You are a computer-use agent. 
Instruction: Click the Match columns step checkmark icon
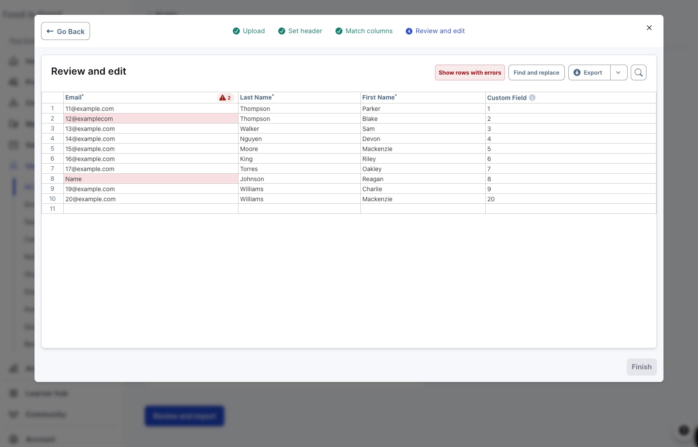coord(339,31)
